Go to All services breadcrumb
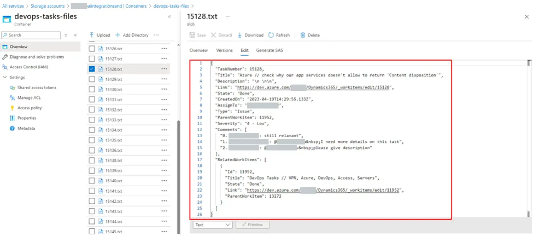This screenshot has width=533, height=235. 13,6
